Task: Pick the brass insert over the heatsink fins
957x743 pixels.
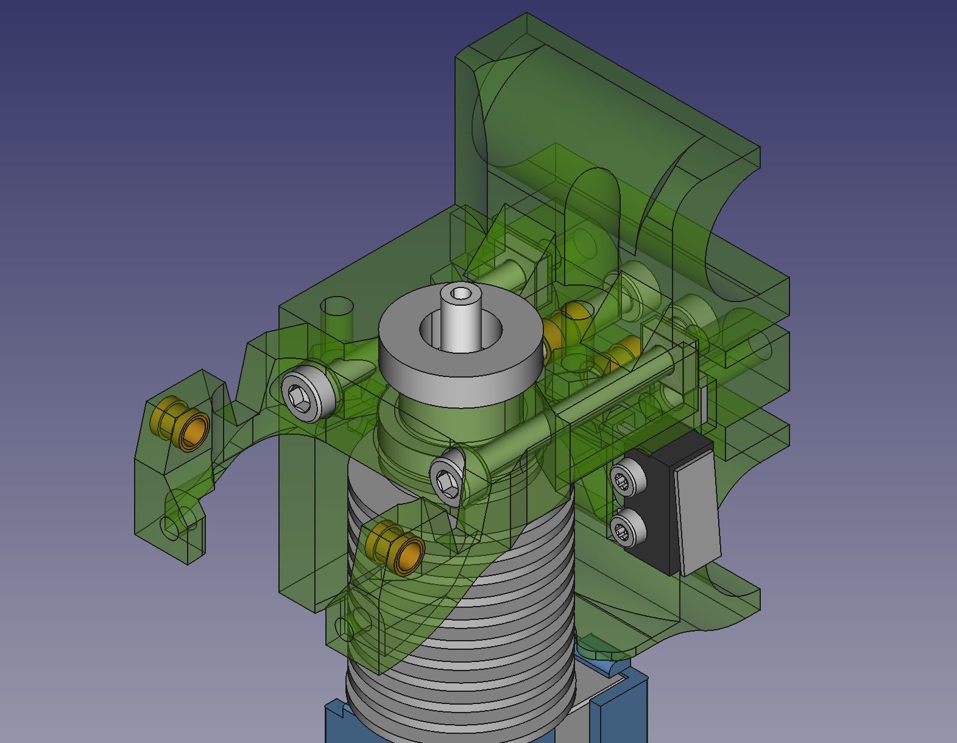Action: (x=395, y=548)
